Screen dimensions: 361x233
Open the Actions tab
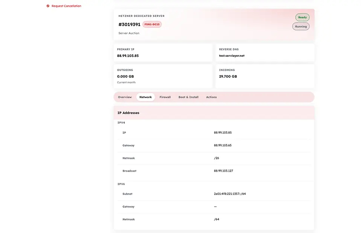coord(211,97)
